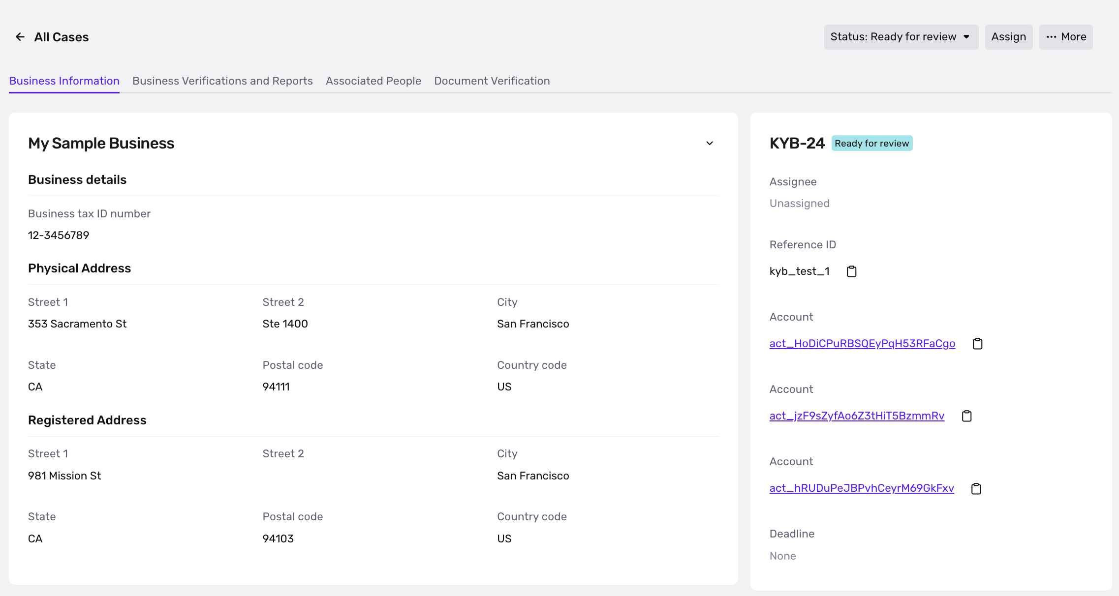Copy account ID act_jzF9sZyfAo6Z3tHiT5BzmmRv
The image size is (1119, 596).
tap(966, 416)
